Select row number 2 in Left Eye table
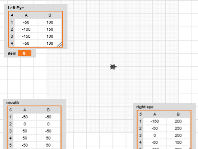This screenshot has height=149, width=198. [12, 29]
